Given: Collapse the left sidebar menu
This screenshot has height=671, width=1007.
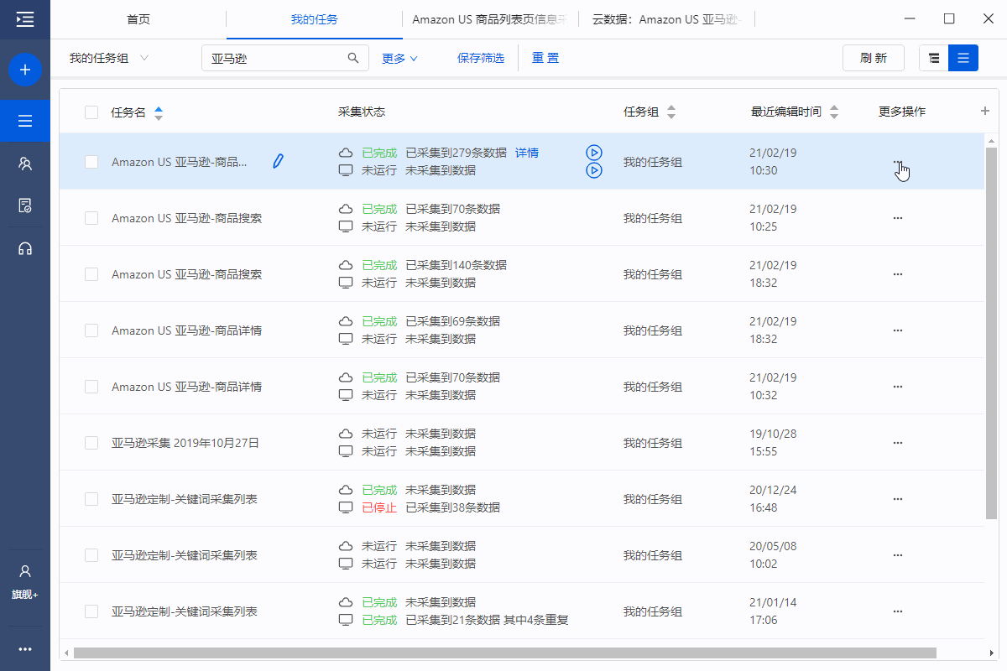Looking at the screenshot, I should point(25,19).
